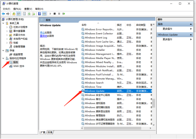Select 共享文件夹 in the tree
196x139 pixels.
(x=19, y=35)
